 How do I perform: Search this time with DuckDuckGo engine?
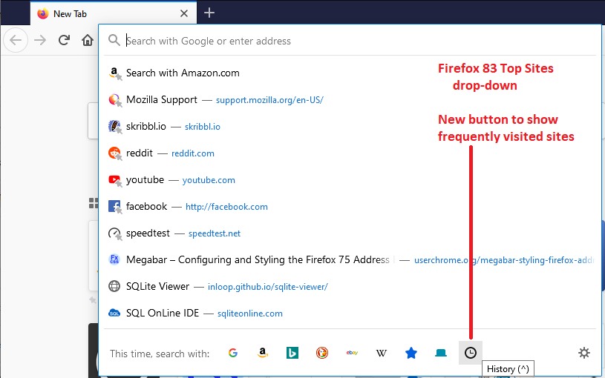coord(321,353)
